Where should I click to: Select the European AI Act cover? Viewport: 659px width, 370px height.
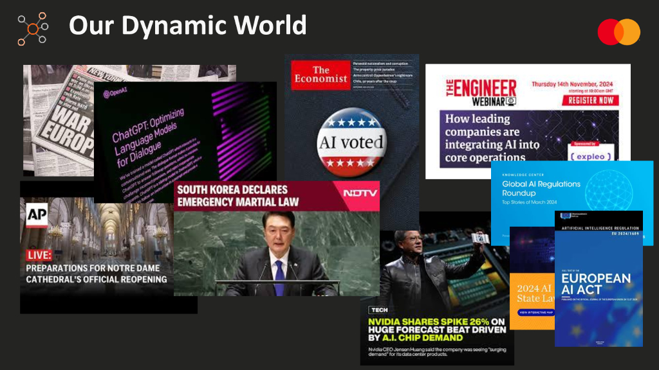click(x=599, y=279)
